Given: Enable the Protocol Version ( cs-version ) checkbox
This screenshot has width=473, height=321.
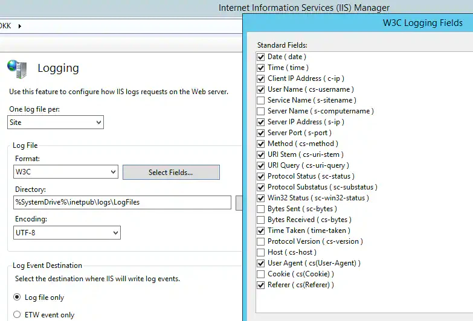Looking at the screenshot, I should (260, 241).
